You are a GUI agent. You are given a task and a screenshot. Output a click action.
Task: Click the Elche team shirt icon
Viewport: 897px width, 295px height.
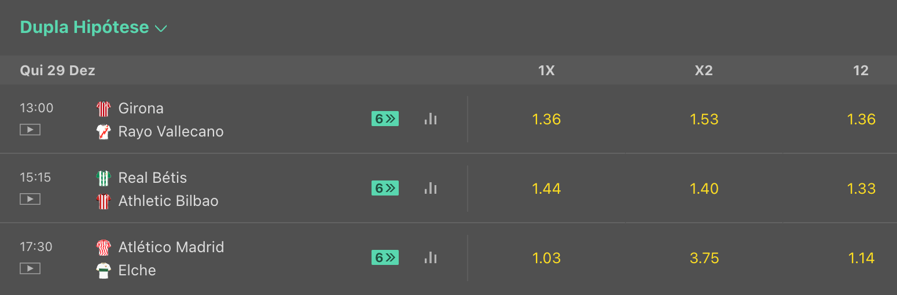pyautogui.click(x=104, y=271)
